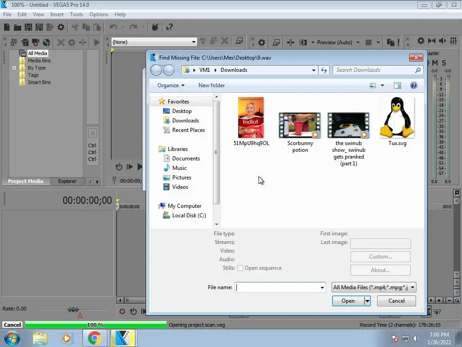Click the Paste icon in main toolbar
This screenshot has width=462, height=347.
coord(97,27)
